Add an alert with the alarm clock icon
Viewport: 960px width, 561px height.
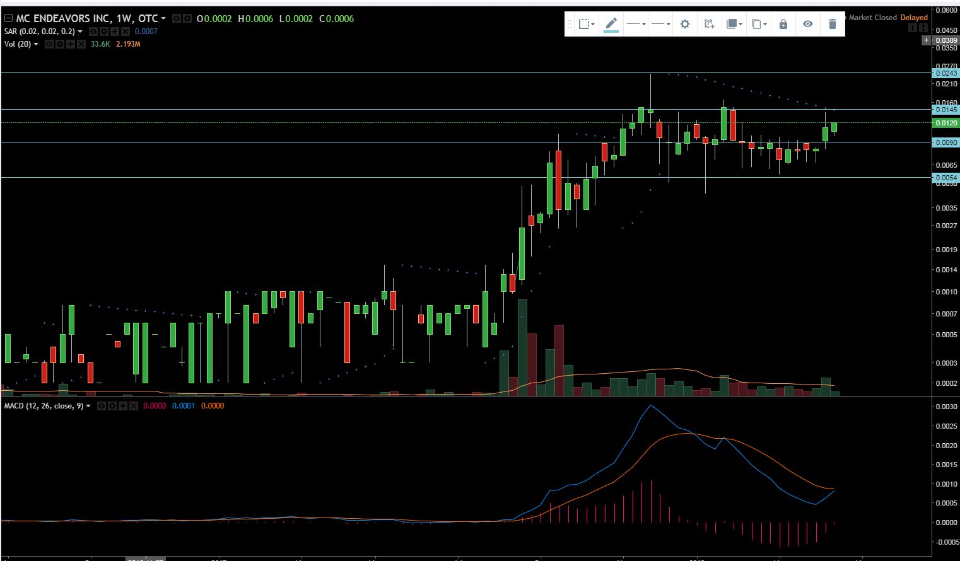709,24
